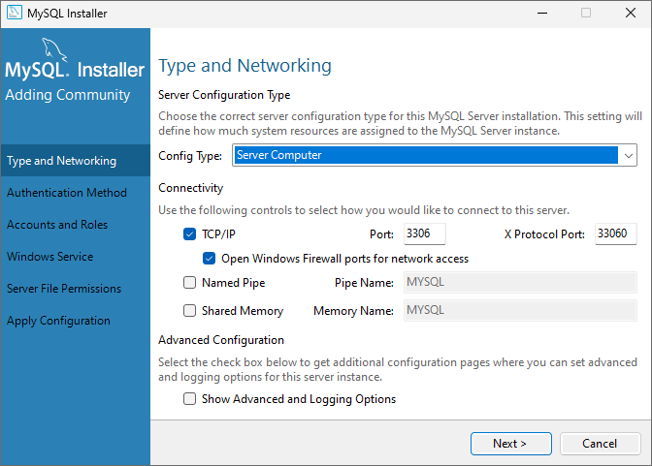Click the Type and Networking page heading
Viewport: 652px width, 466px height.
point(244,66)
